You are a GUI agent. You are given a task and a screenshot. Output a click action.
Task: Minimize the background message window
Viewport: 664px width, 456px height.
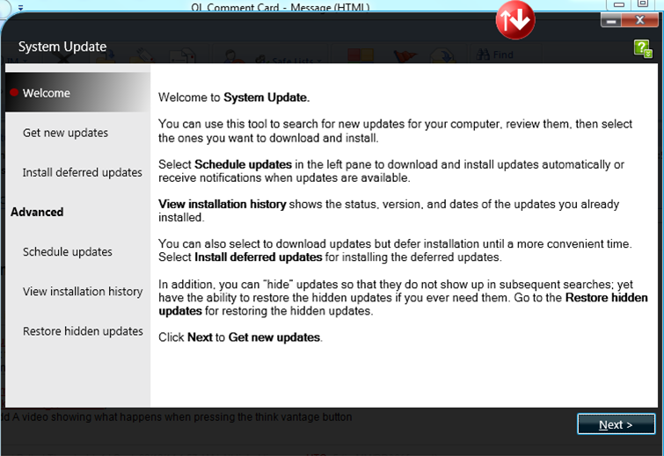(620, 5)
